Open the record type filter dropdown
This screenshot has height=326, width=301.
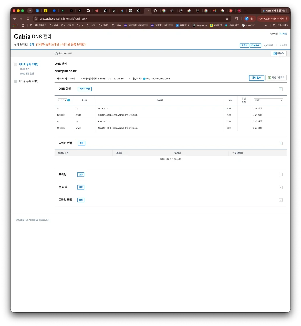coord(62,100)
